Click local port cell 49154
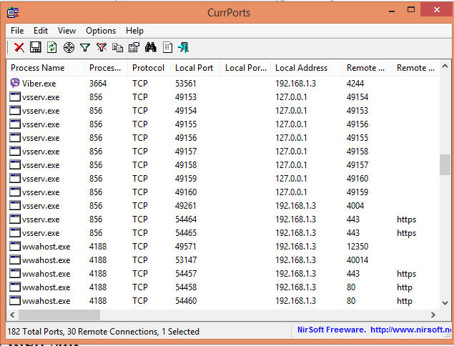Screen dimensions: 454x346 coord(186,111)
